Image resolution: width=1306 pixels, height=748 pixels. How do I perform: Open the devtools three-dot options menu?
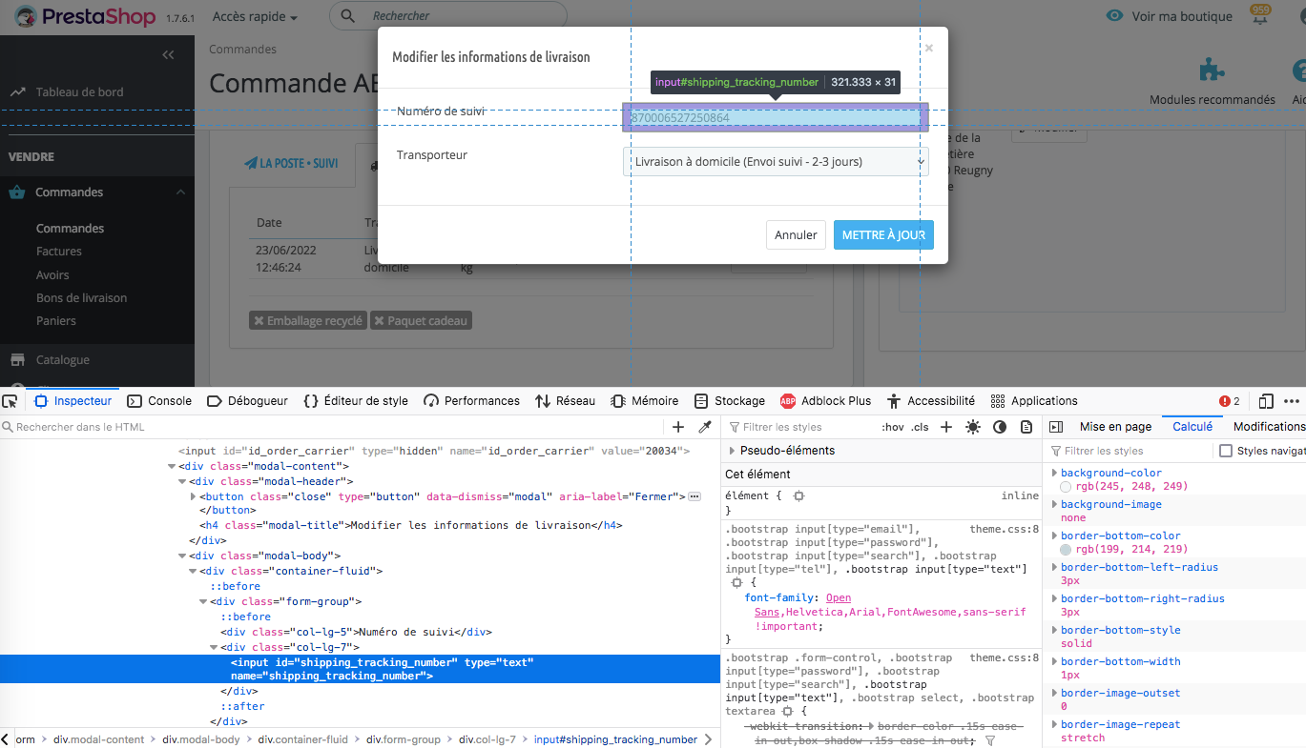pos(1292,401)
